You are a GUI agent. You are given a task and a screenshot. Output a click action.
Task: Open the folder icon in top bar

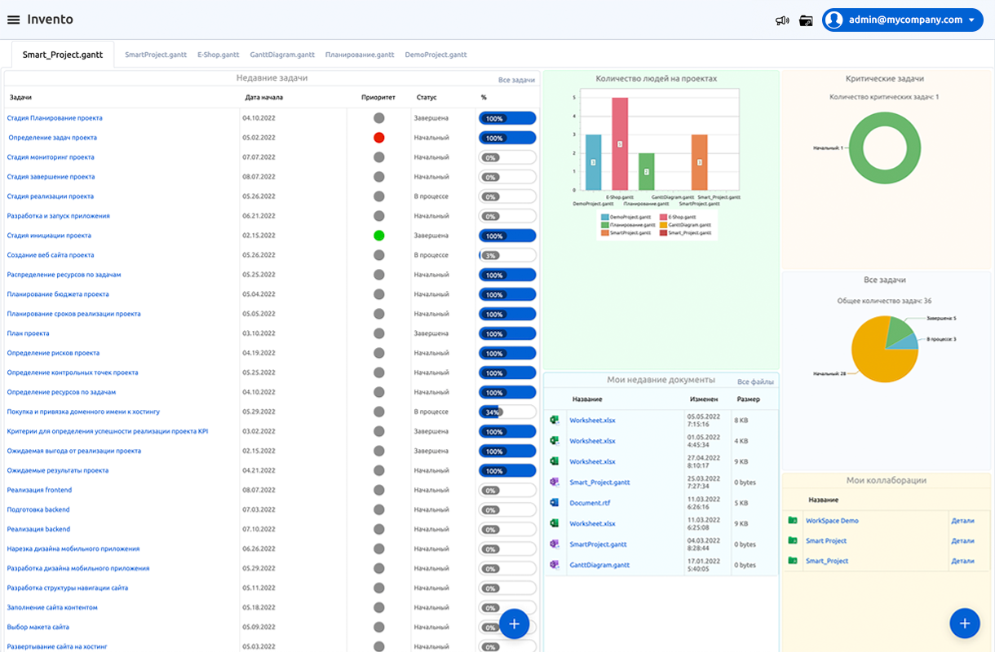point(806,20)
